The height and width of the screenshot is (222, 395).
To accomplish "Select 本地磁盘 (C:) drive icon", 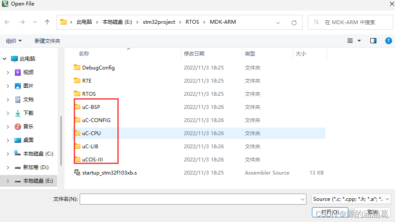I will (x=17, y=153).
